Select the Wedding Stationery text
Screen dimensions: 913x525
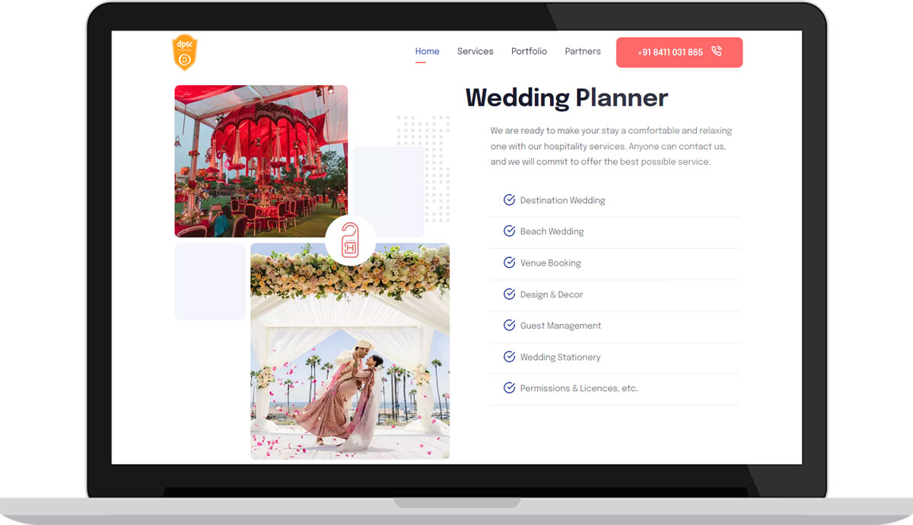[x=560, y=358]
